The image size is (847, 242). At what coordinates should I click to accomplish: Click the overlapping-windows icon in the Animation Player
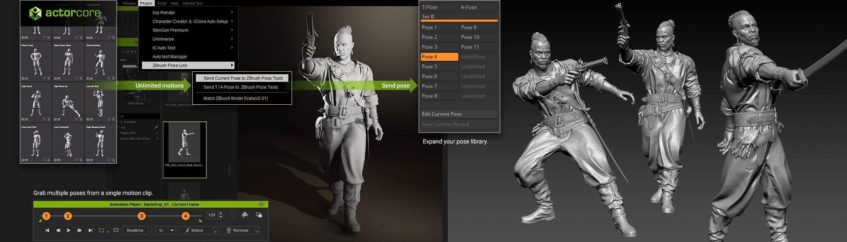point(259,215)
